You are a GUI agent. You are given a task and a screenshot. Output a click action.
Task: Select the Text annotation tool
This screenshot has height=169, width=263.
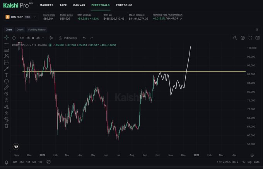(x=7, y=75)
